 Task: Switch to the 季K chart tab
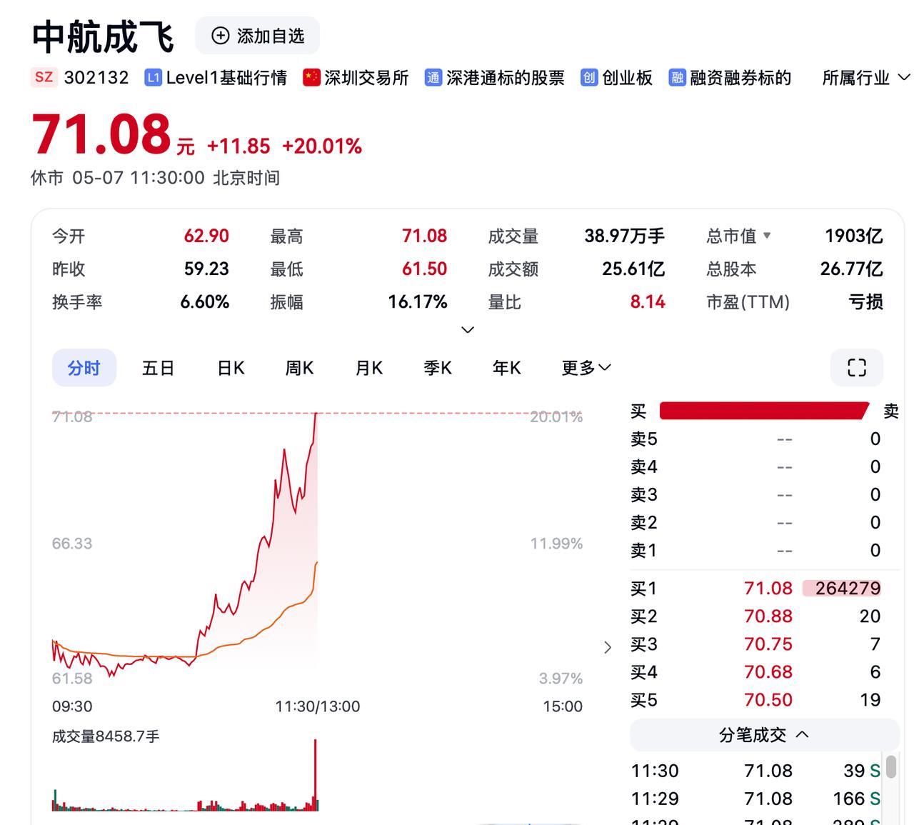tap(437, 368)
